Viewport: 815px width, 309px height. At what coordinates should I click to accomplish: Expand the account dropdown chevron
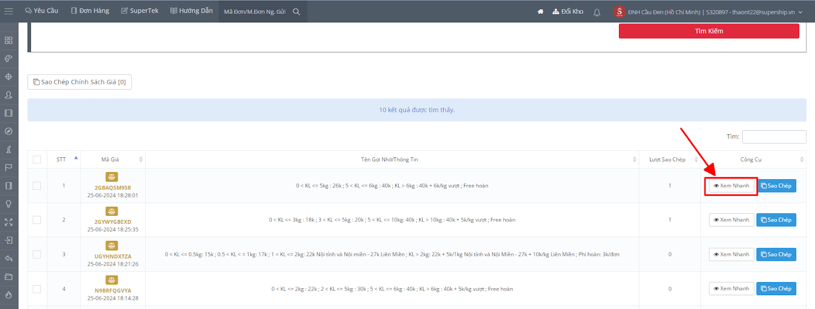point(800,12)
